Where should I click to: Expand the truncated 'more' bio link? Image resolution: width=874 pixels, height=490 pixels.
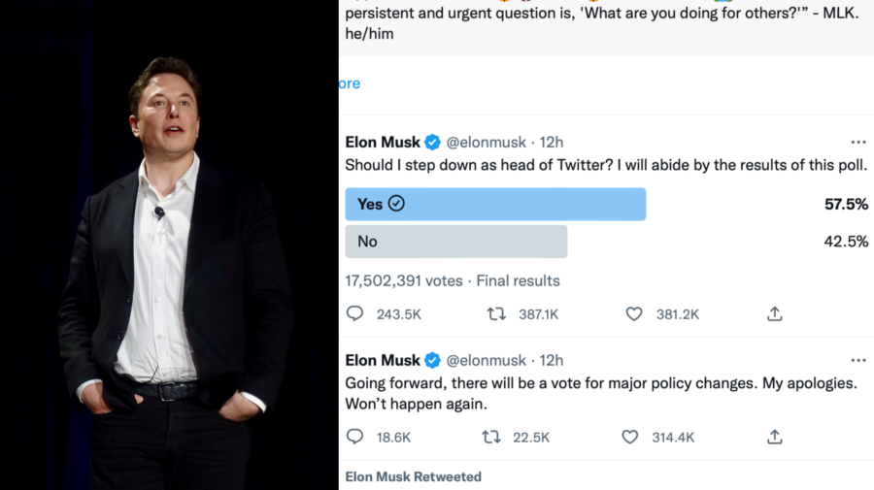pos(350,83)
